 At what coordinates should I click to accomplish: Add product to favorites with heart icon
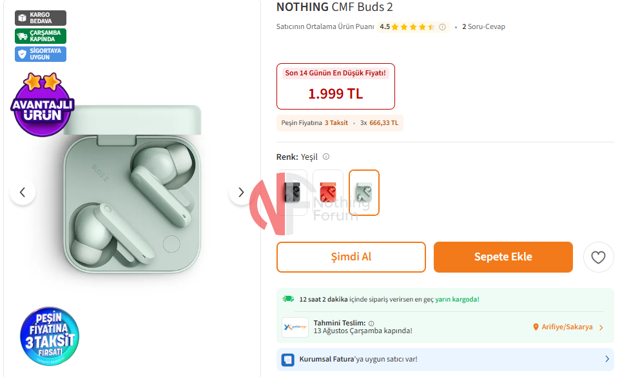(x=598, y=257)
